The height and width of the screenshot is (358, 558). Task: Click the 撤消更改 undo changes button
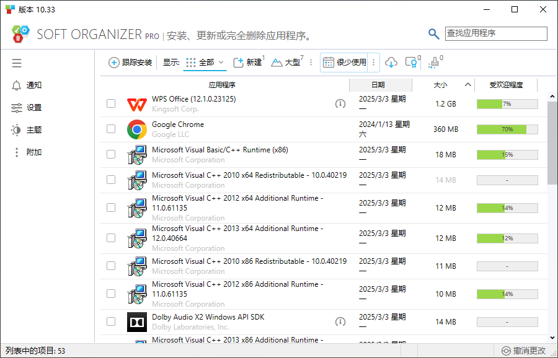523,351
